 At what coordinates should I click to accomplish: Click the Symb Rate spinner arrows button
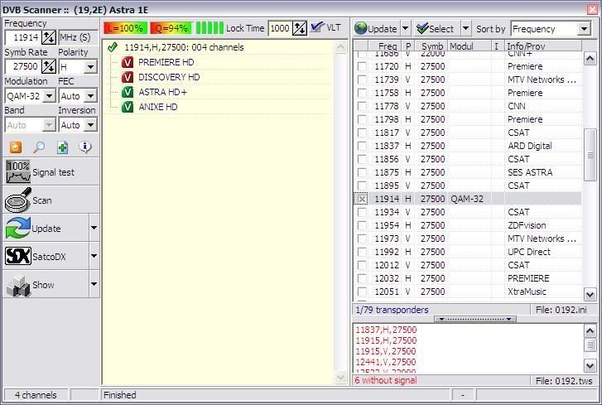[49, 66]
